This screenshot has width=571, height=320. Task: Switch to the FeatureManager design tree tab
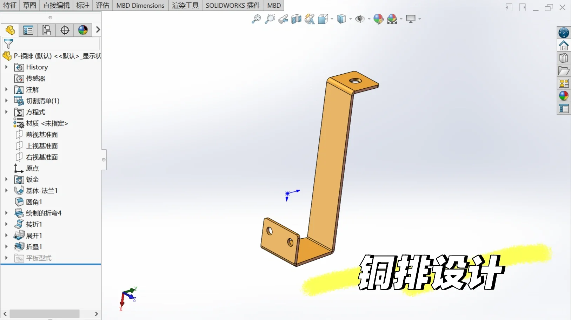10,30
